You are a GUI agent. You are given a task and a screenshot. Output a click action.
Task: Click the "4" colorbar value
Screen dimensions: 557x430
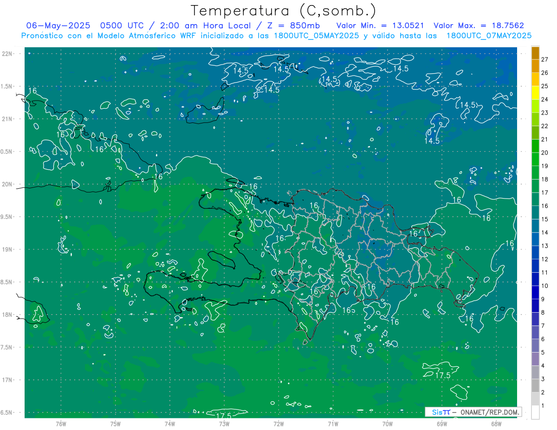point(543,366)
